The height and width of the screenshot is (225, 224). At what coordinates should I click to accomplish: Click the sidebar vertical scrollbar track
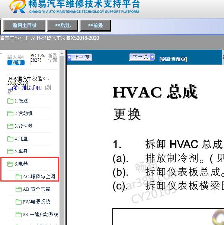point(62,141)
